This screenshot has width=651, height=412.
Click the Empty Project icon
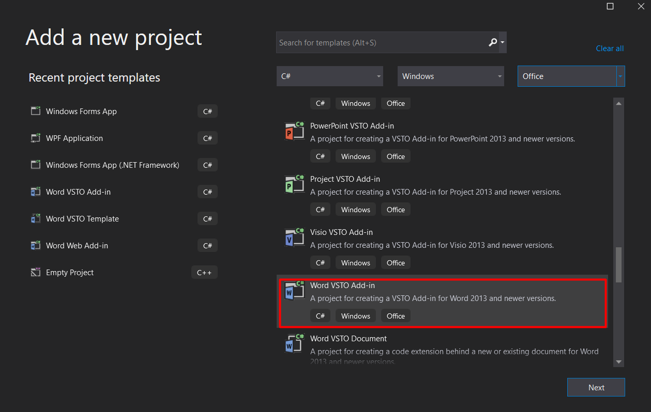[x=36, y=272]
